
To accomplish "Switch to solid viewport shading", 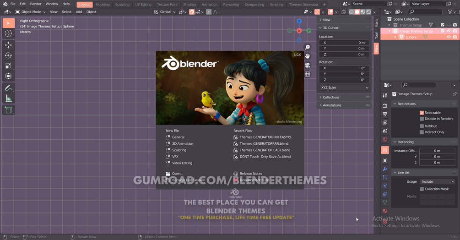I will click(x=357, y=12).
